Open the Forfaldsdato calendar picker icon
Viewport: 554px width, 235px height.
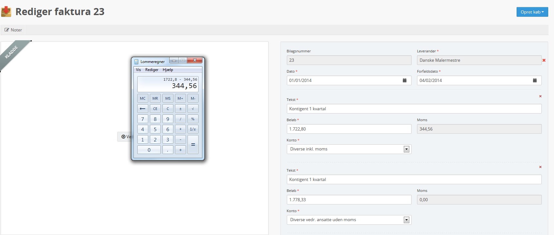pos(535,80)
